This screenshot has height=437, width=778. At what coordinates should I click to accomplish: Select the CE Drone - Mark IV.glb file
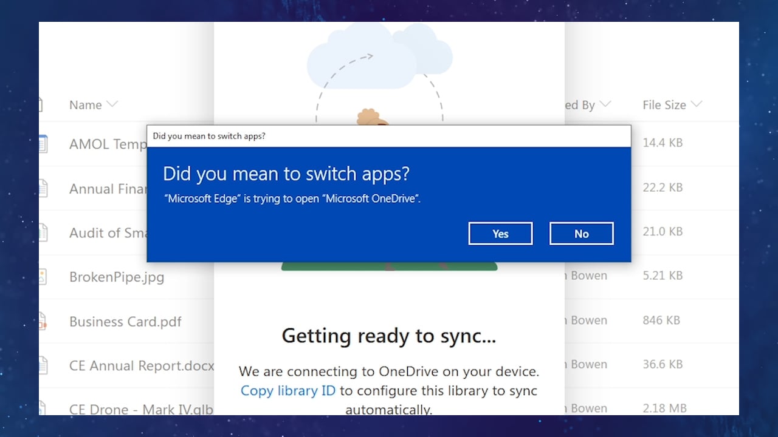point(142,410)
